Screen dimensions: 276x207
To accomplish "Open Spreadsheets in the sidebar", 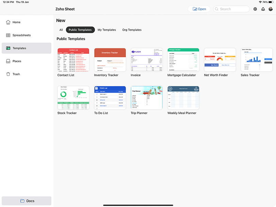I will pos(22,35).
